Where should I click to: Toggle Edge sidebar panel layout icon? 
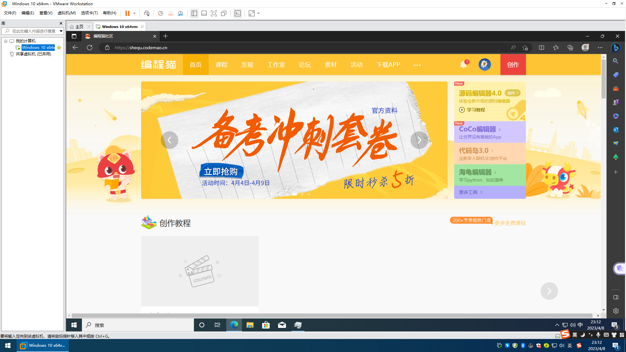point(616,297)
